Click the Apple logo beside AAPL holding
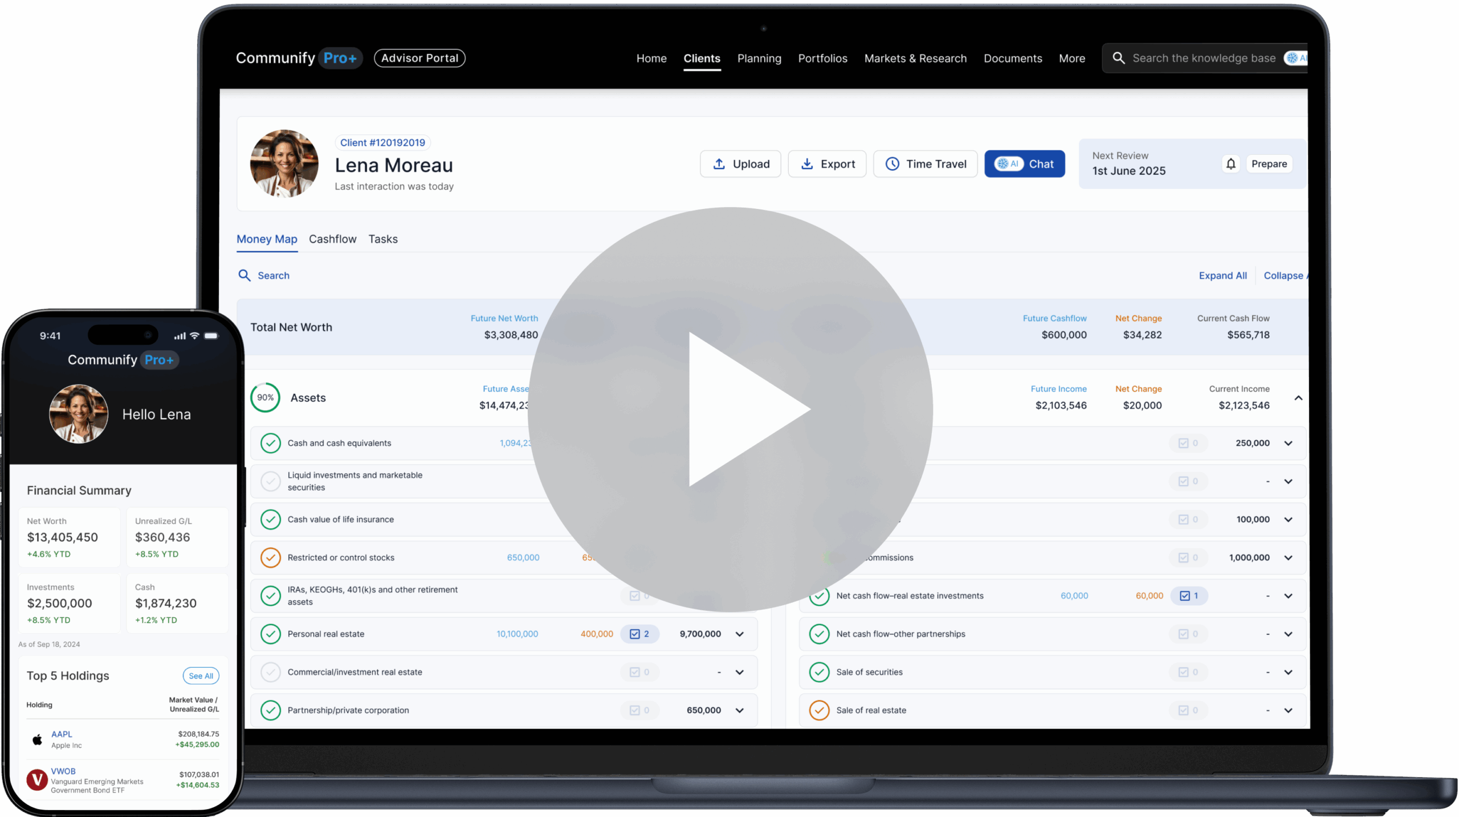 (x=38, y=740)
